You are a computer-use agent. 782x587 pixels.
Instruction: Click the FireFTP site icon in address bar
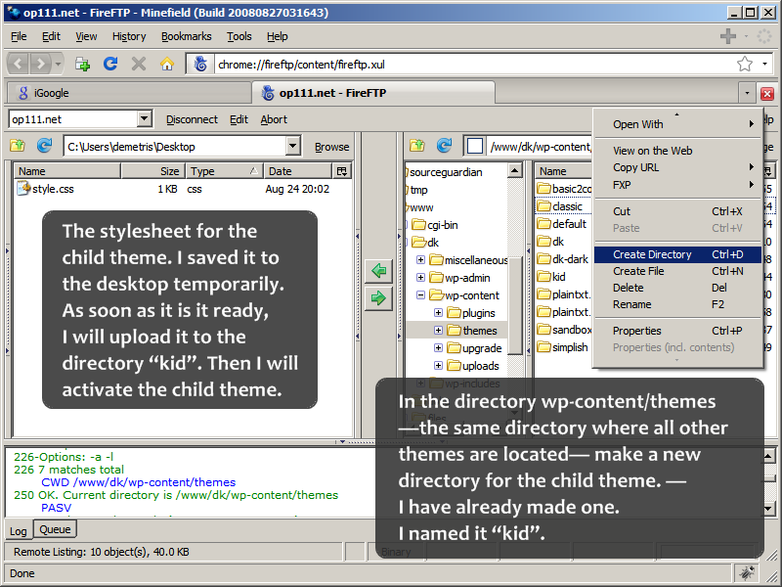tap(200, 64)
